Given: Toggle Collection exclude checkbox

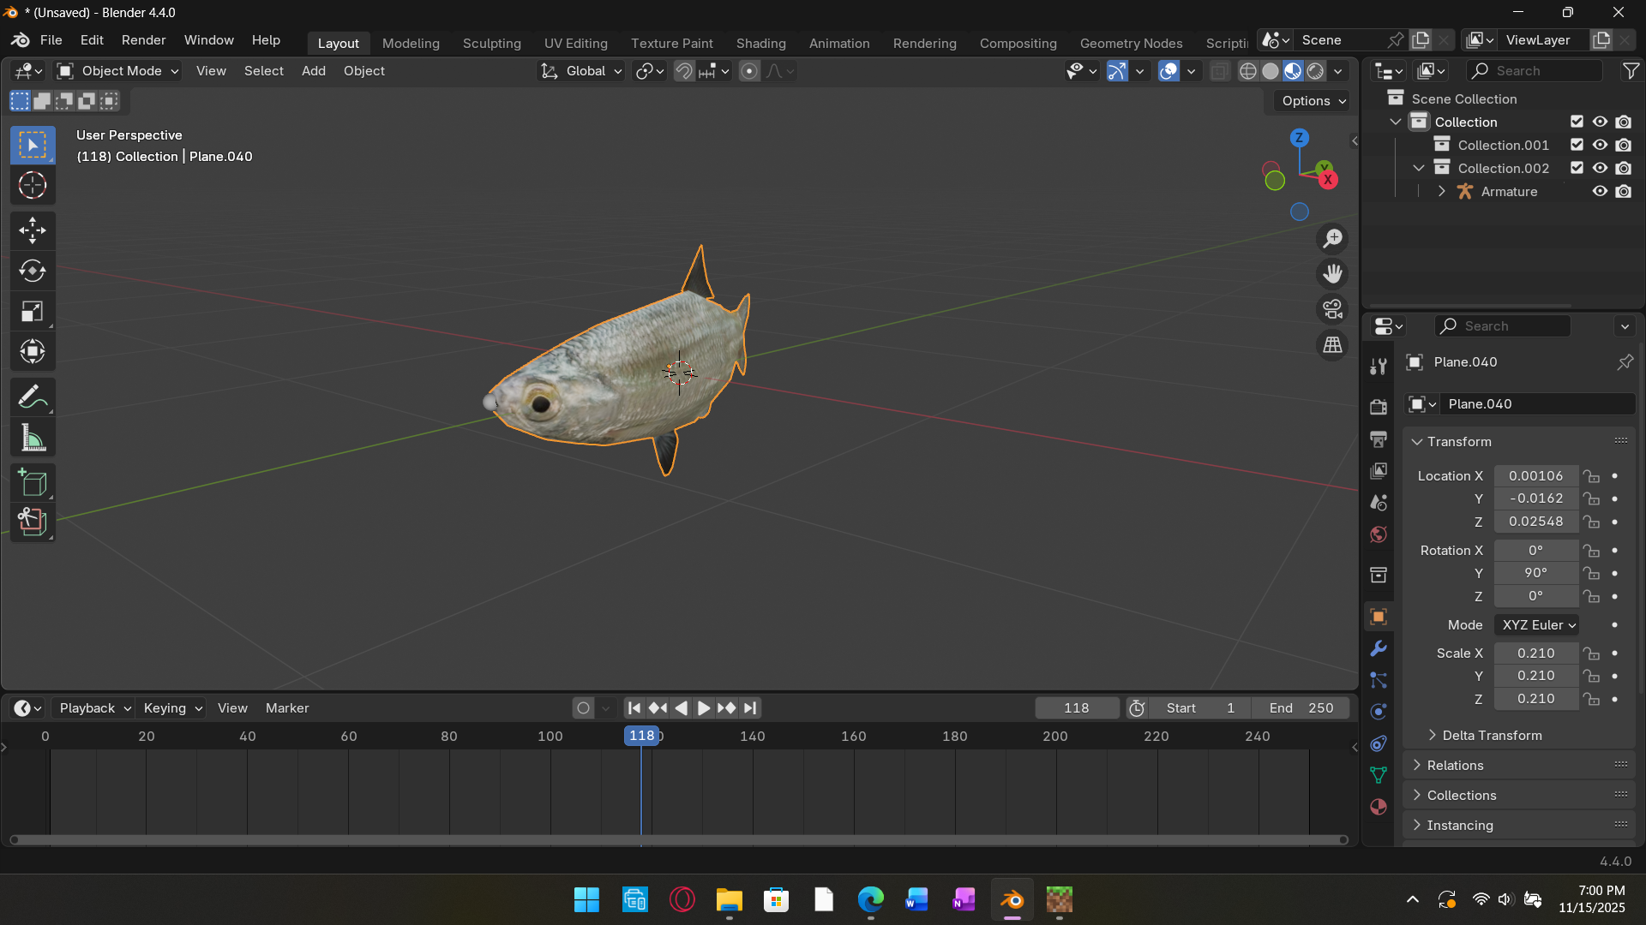Looking at the screenshot, I should point(1577,122).
